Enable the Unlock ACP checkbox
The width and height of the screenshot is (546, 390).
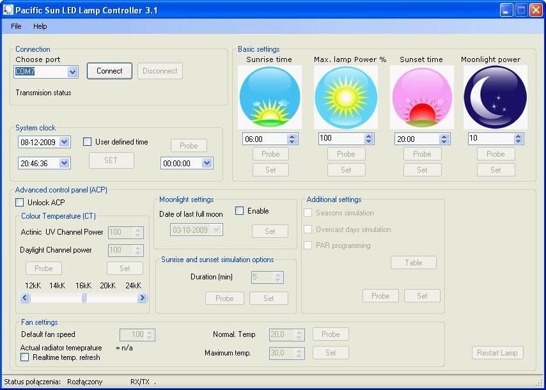pos(20,203)
